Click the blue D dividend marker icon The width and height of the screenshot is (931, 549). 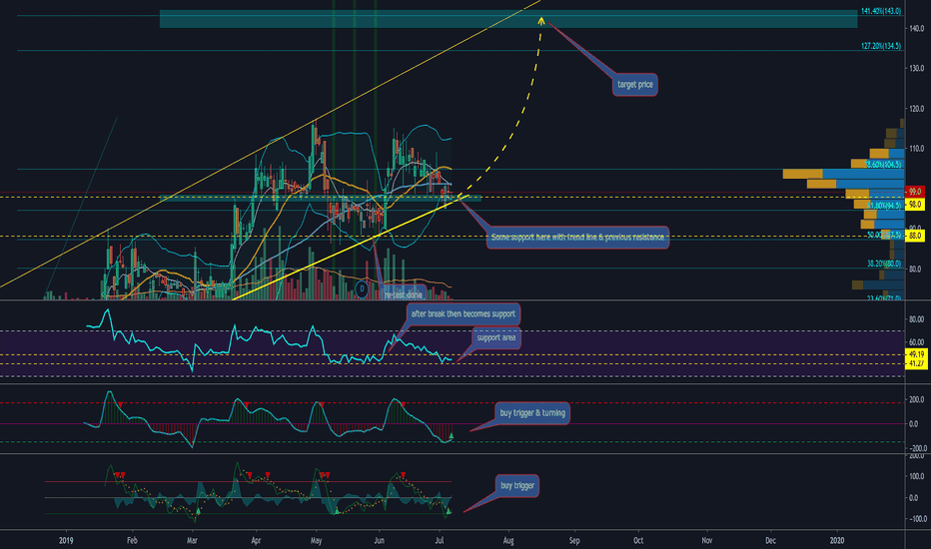[362, 289]
